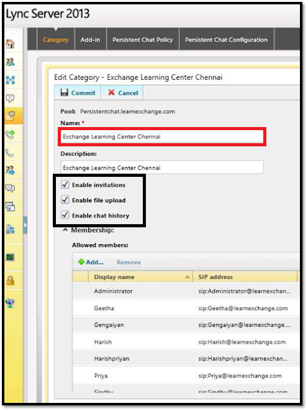Remove the selected allowed member
The height and width of the screenshot is (411, 308).
click(x=129, y=262)
